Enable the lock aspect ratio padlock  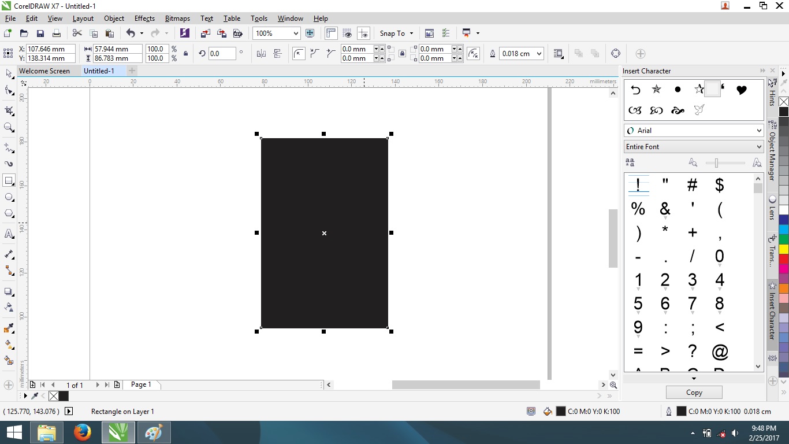(185, 53)
